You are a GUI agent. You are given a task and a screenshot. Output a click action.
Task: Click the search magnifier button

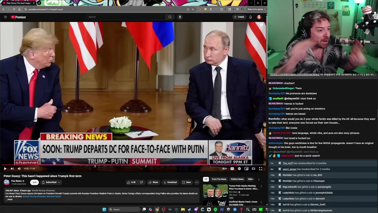click(x=170, y=17)
